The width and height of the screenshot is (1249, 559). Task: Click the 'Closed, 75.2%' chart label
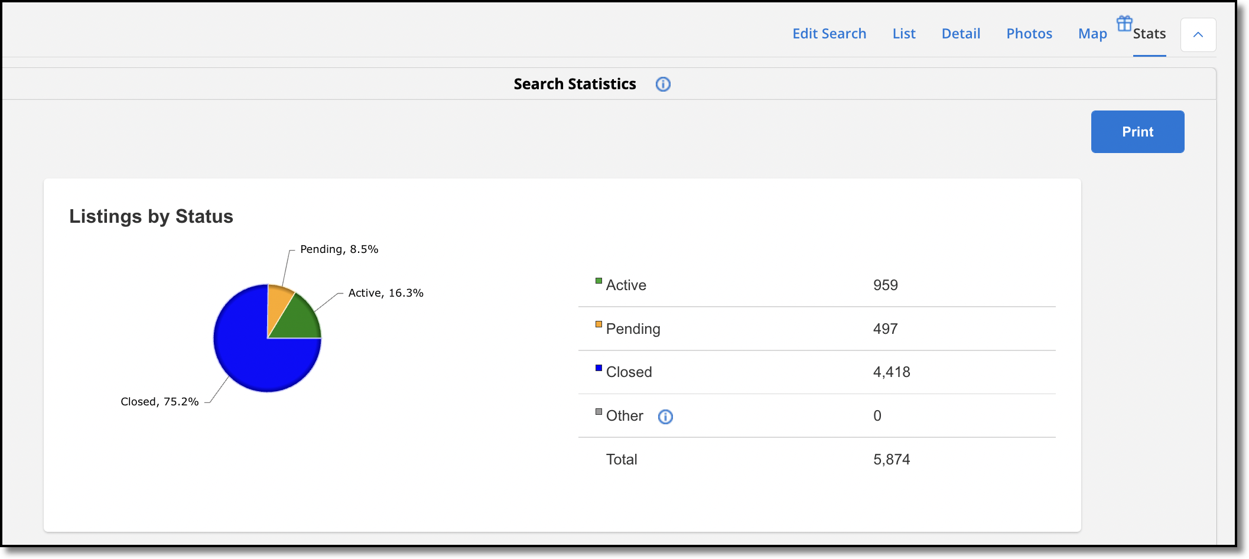[x=160, y=402]
